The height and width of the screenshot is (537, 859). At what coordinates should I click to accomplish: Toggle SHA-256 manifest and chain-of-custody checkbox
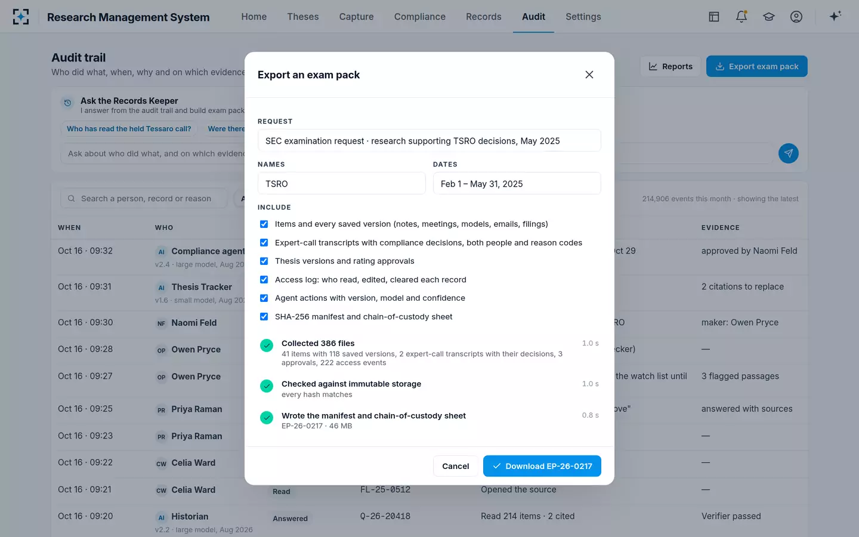coord(264,317)
